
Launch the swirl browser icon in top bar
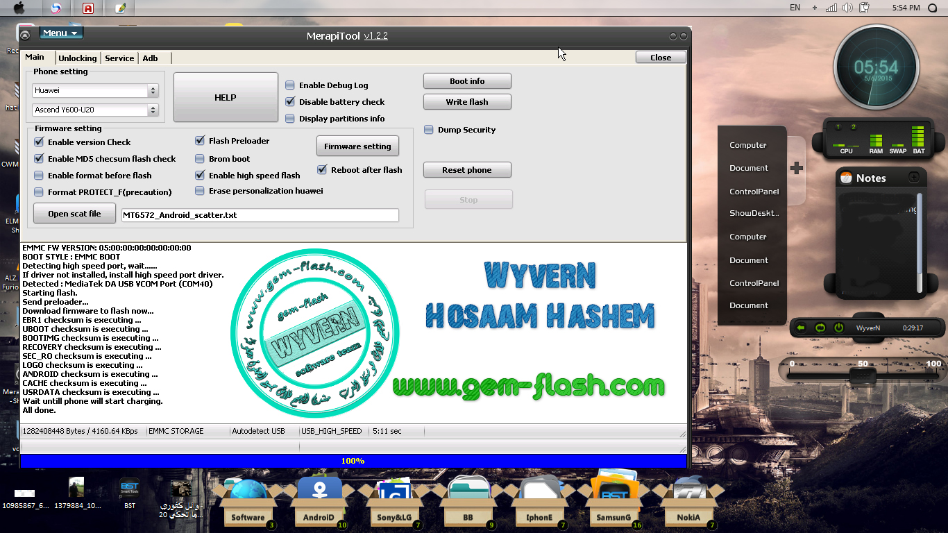(57, 8)
